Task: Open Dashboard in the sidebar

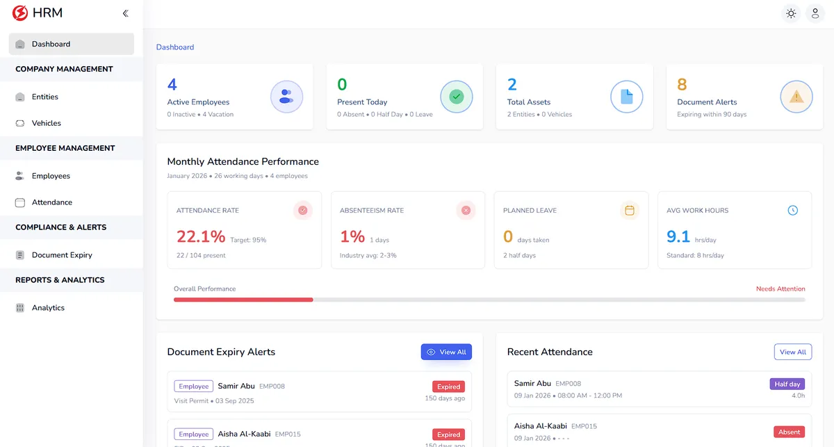Action: point(72,44)
